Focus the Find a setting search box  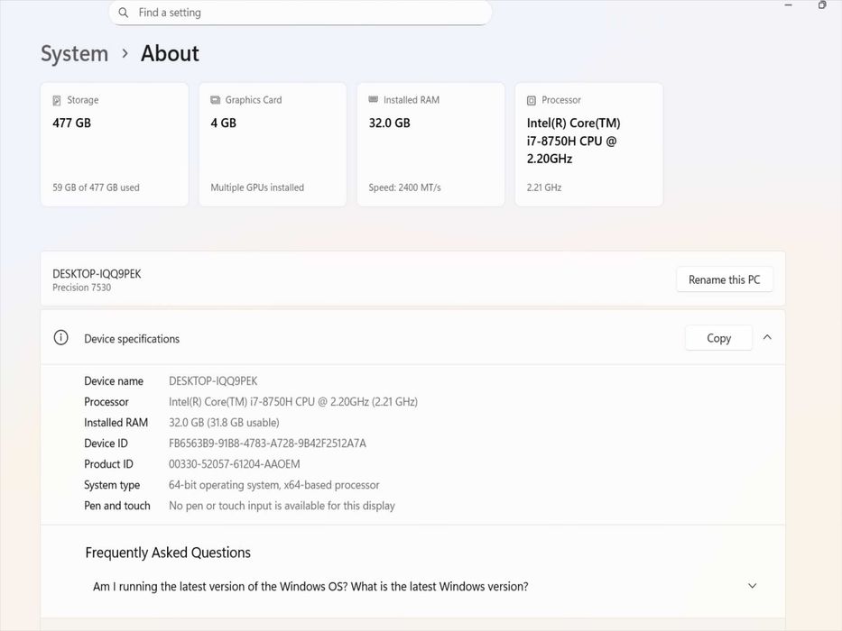(x=301, y=13)
